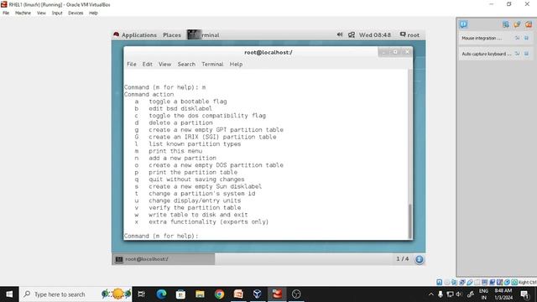The width and height of the screenshot is (537, 302).
Task: Click the blue notification badge beside workspace switcher
Action: (x=419, y=259)
